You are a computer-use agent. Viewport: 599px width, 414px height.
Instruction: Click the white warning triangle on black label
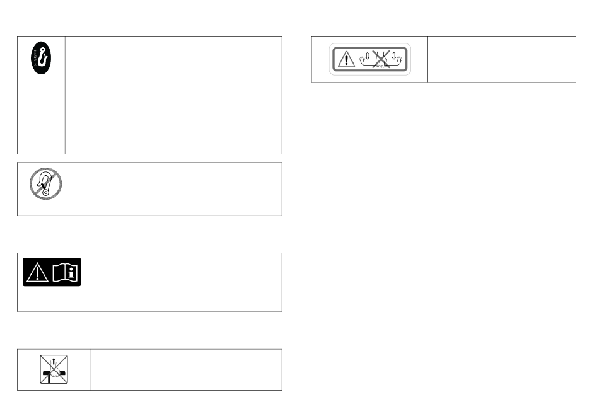pos(37,272)
